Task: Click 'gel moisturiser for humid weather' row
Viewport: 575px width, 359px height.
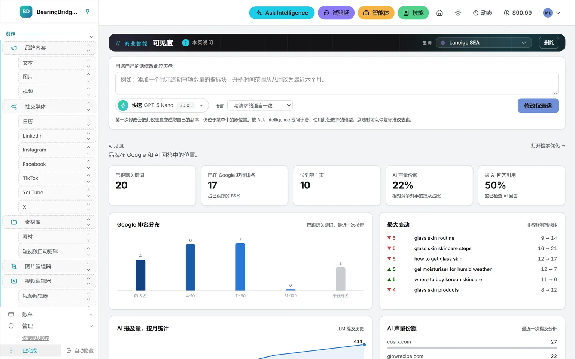Action: [x=472, y=269]
